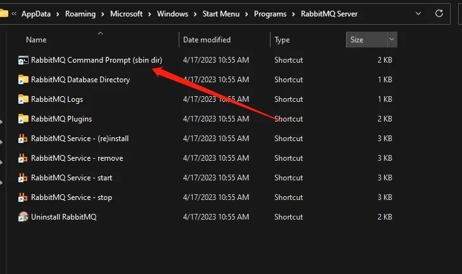Sort by the Name column header
462x274 pixels.
click(36, 40)
